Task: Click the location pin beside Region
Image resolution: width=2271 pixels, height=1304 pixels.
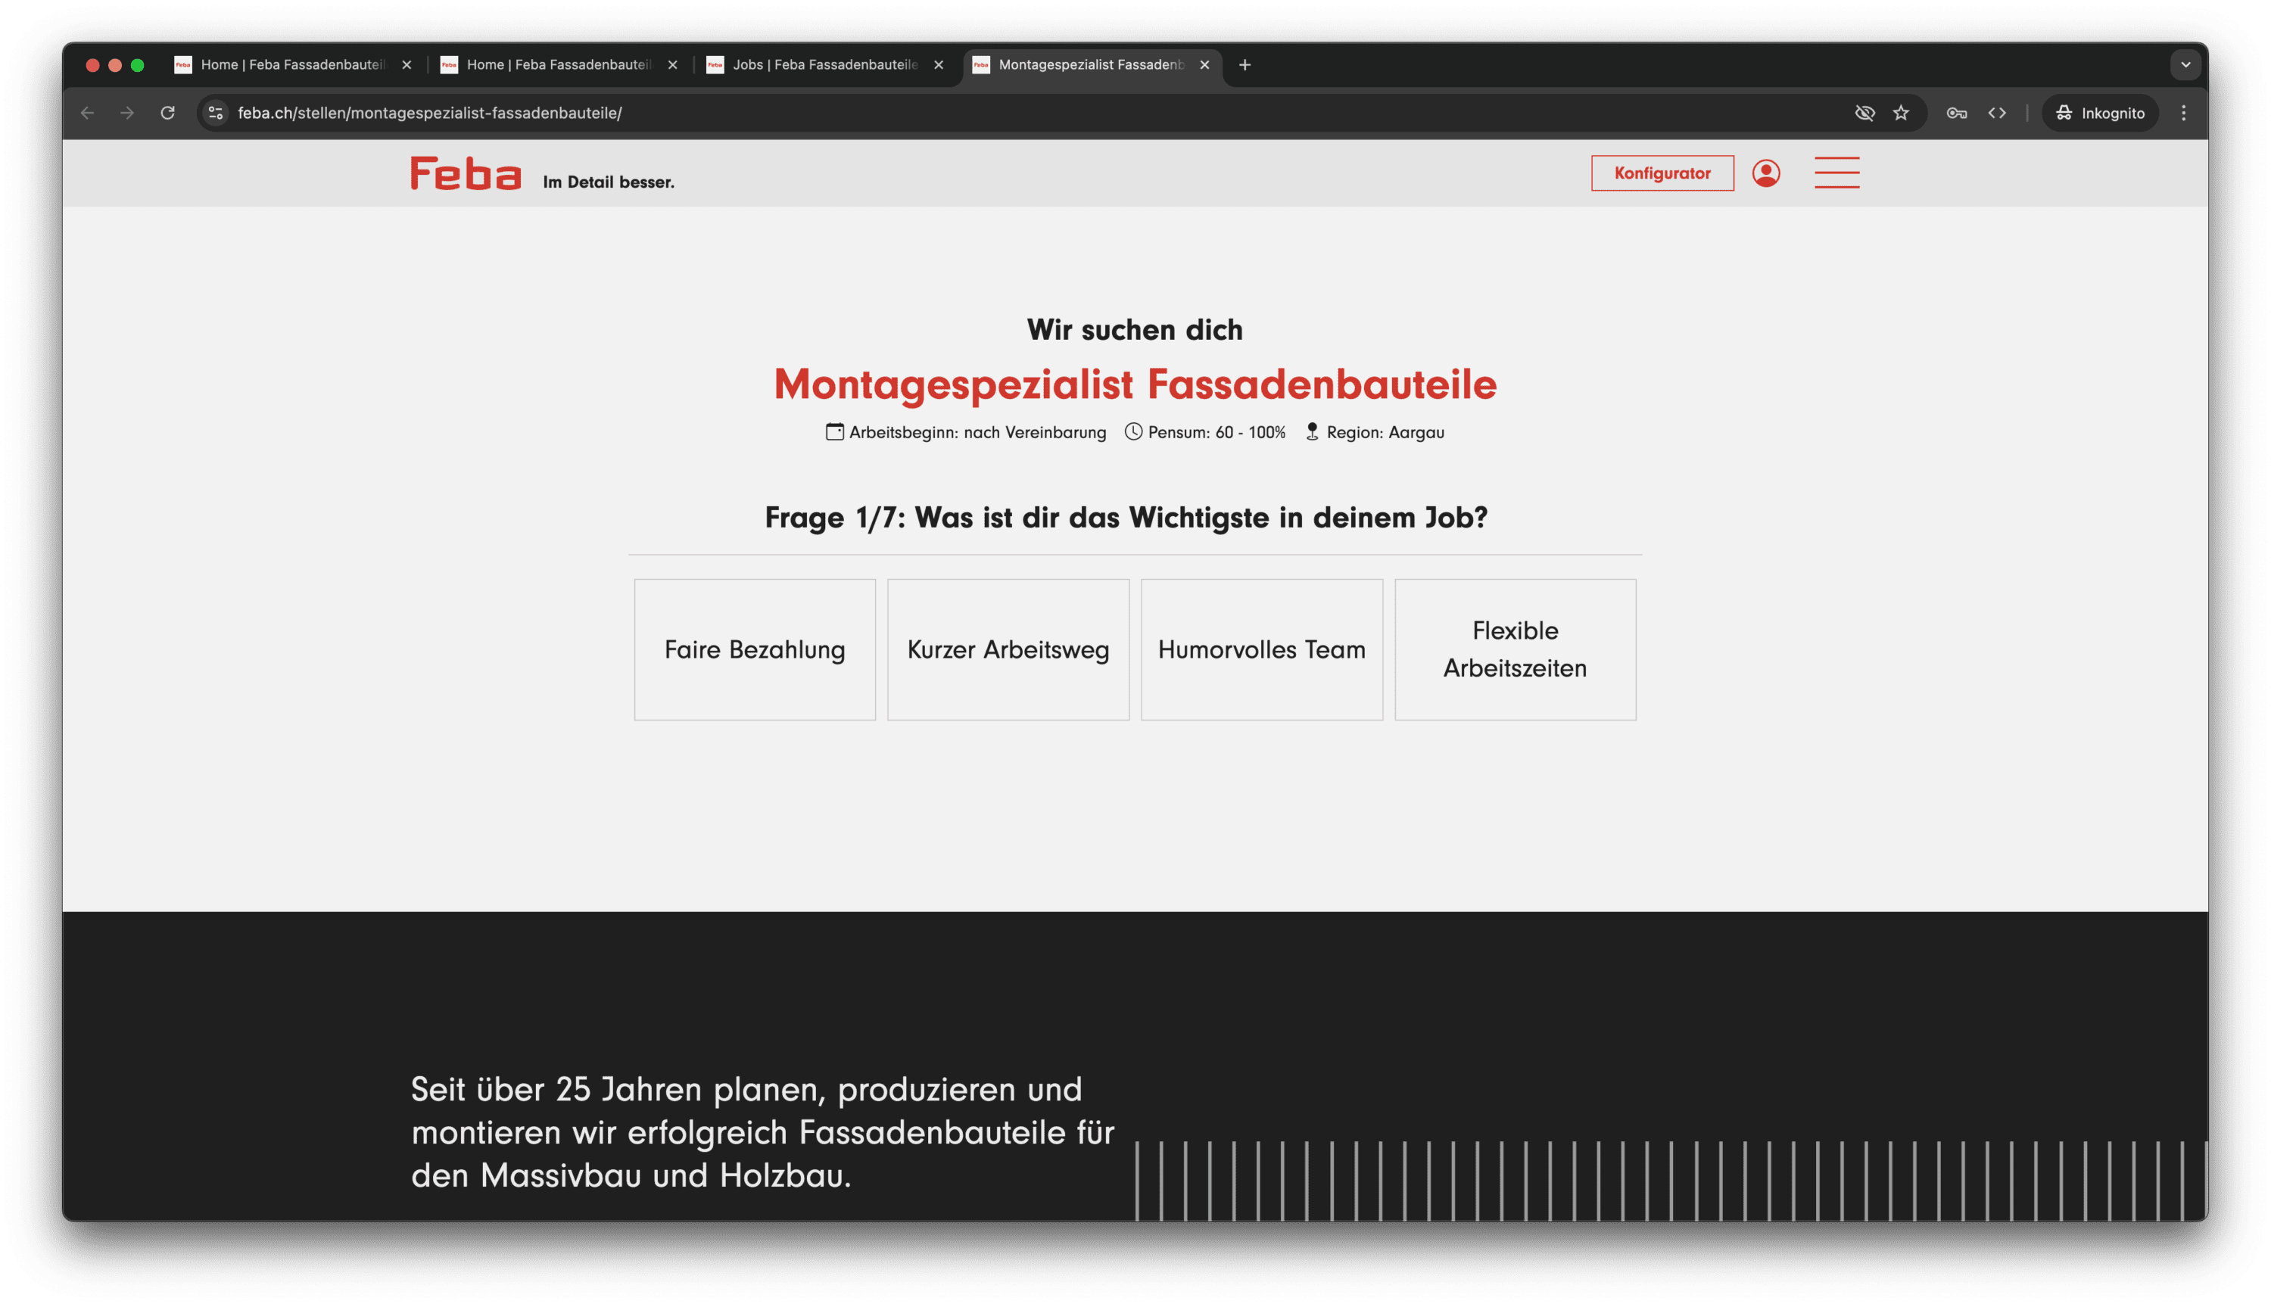Action: (x=1312, y=431)
